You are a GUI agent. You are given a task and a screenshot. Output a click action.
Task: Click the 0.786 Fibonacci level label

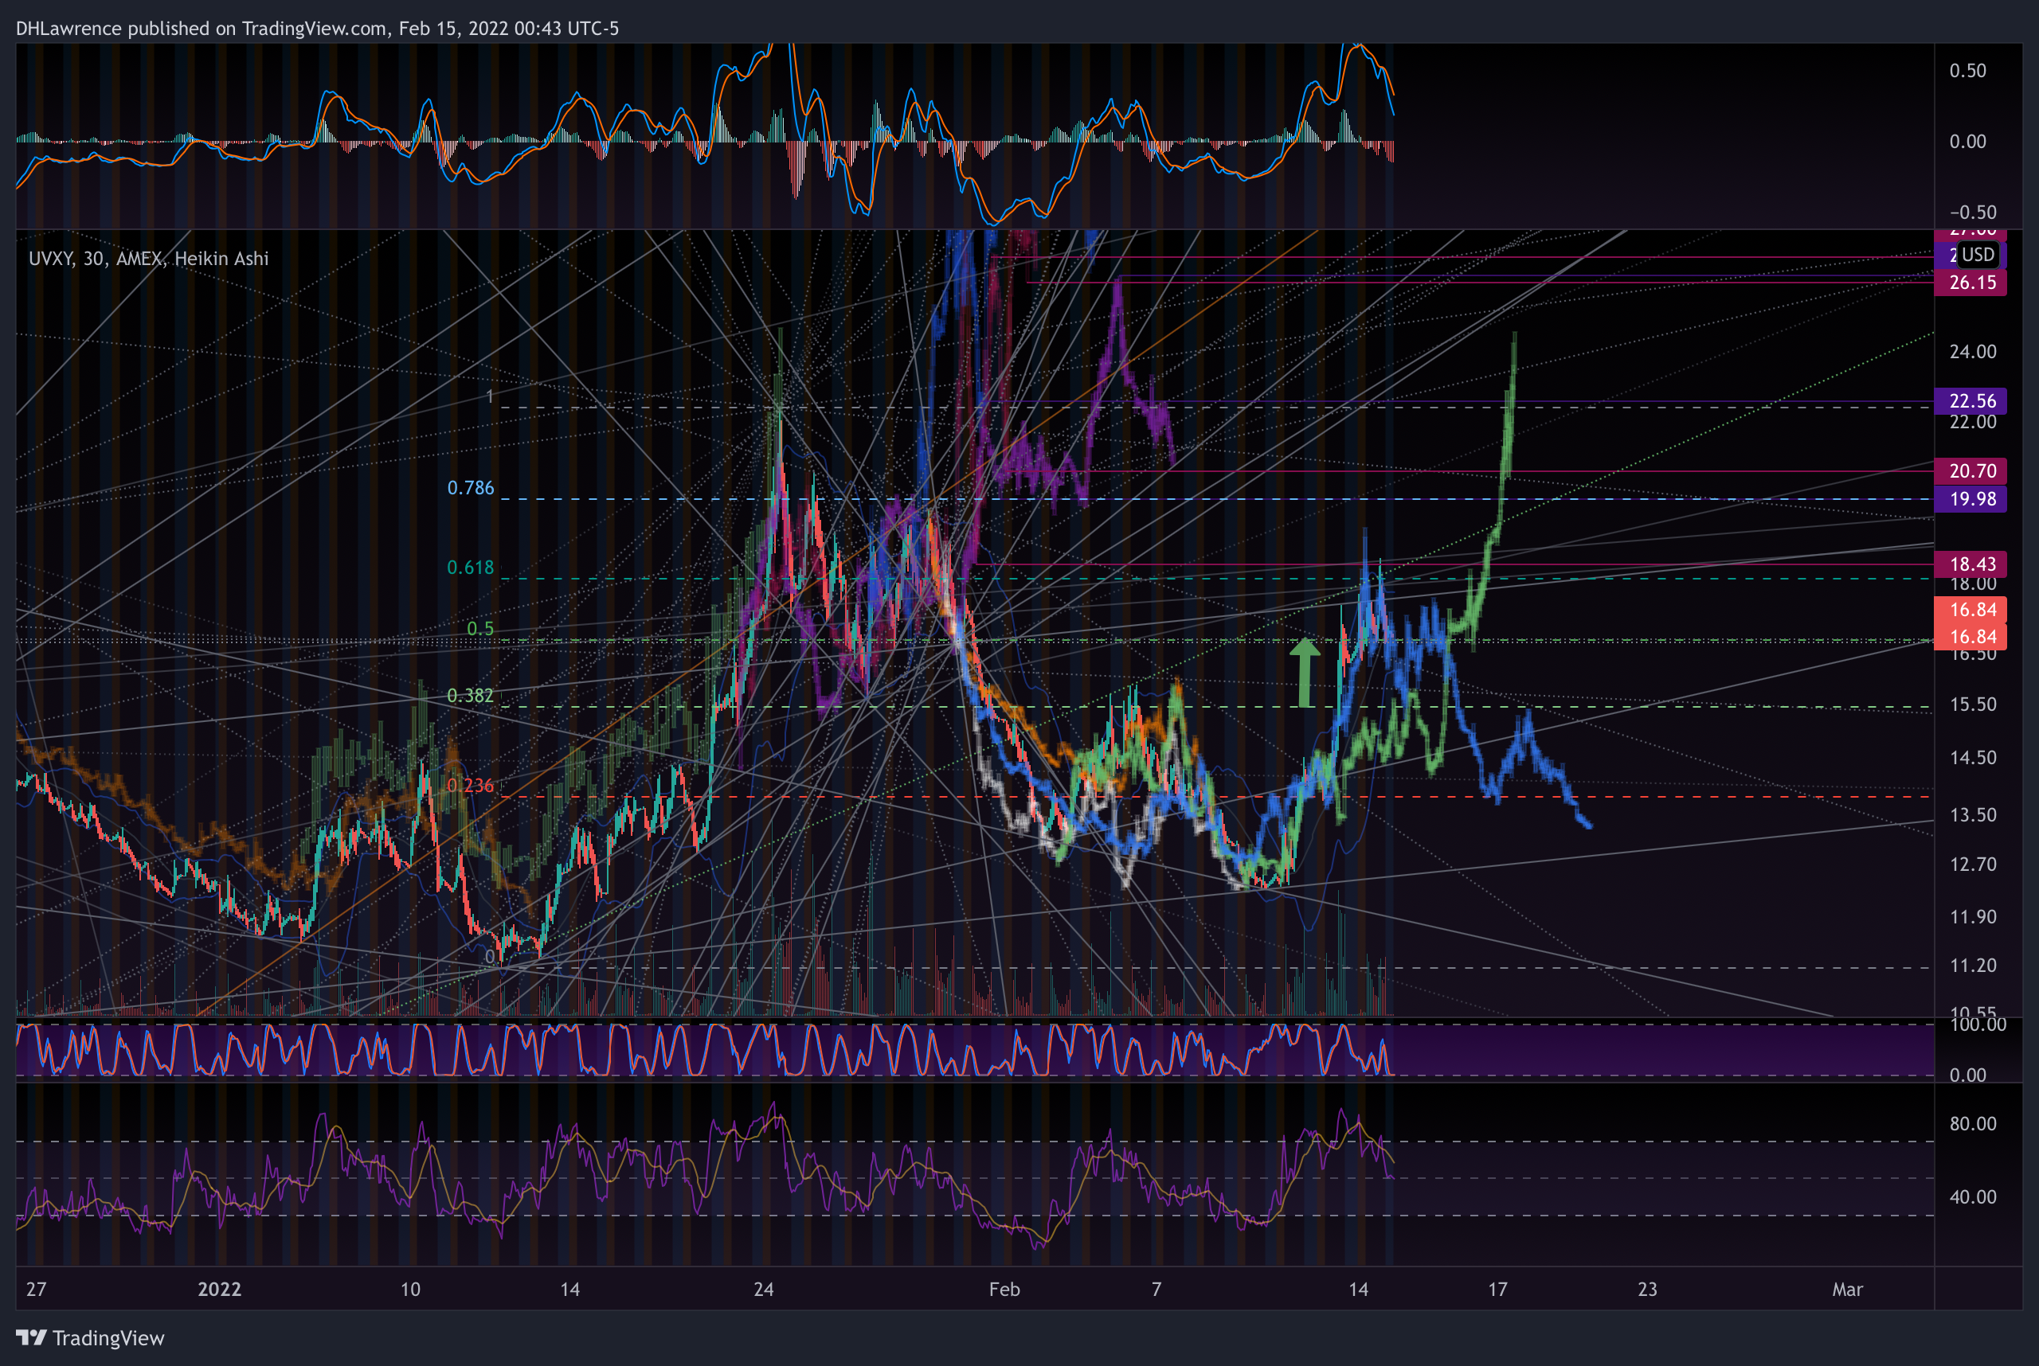pos(471,488)
